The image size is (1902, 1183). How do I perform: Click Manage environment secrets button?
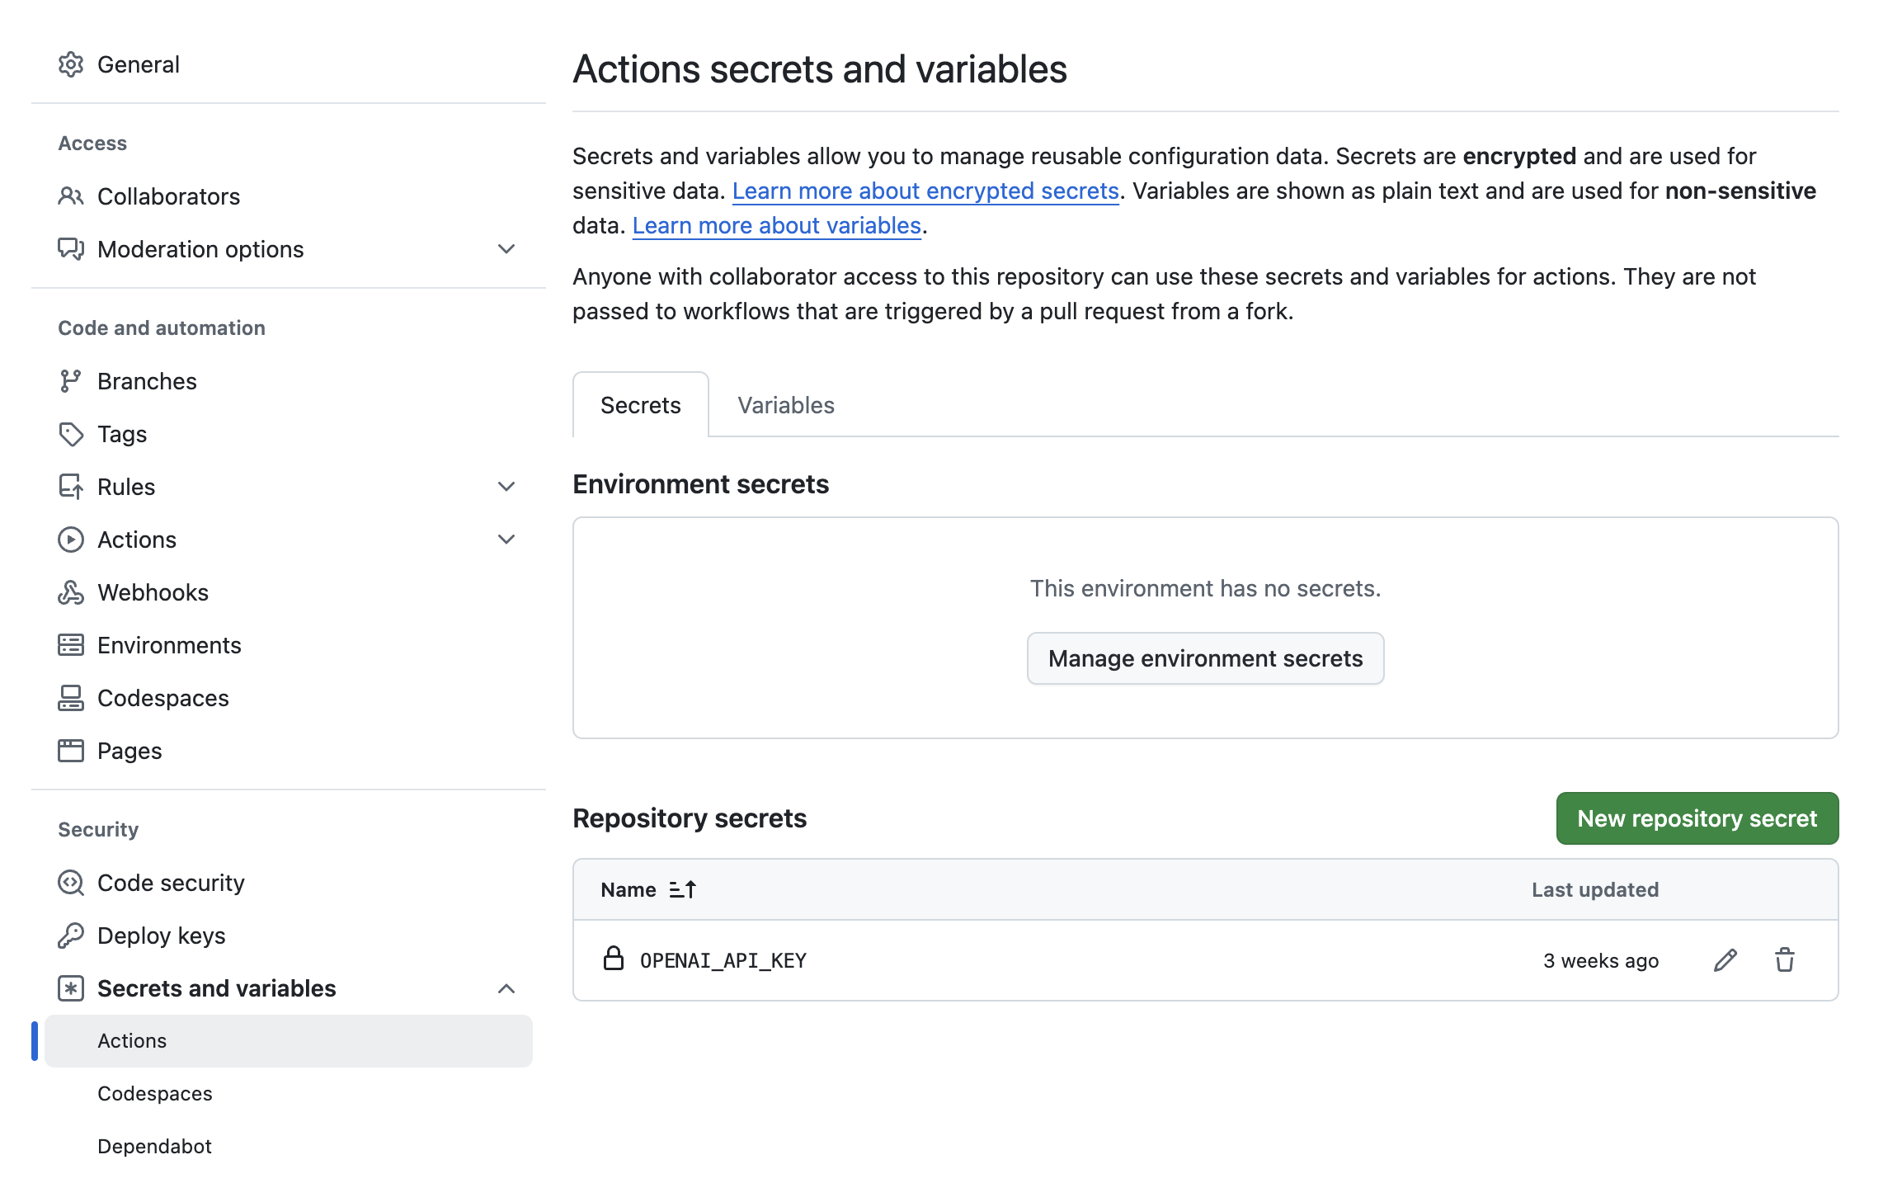point(1205,658)
